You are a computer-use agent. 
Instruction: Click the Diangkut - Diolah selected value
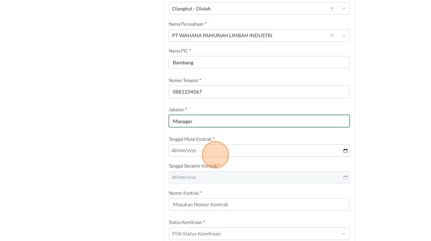(x=191, y=8)
